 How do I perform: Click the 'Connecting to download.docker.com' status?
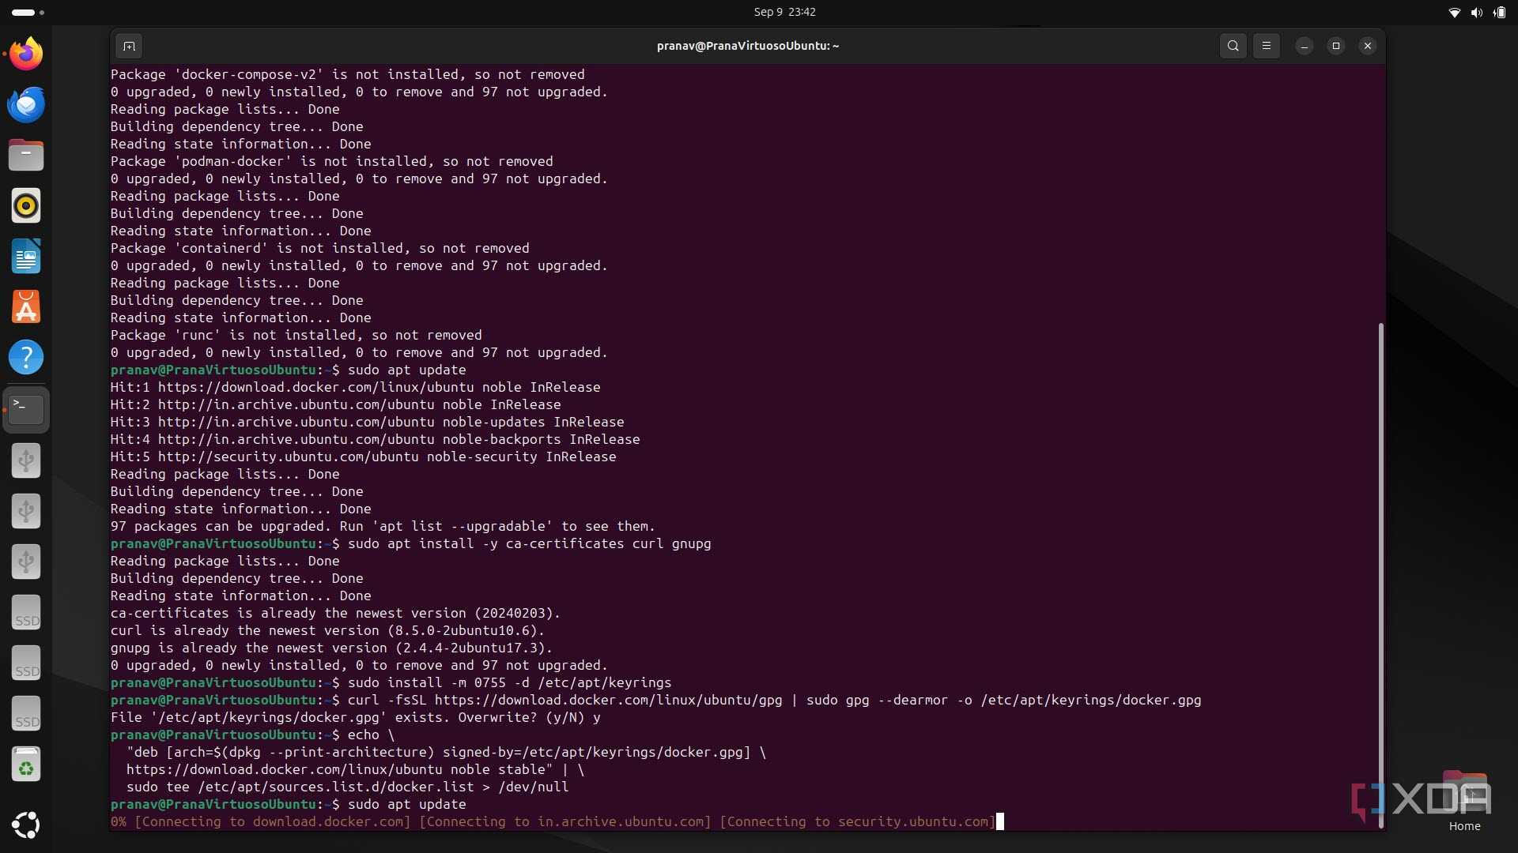coord(273,821)
